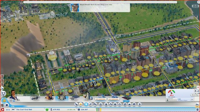This screenshot has height=112, width=200.
Task: Expand power panel with arrow button
Action: pos(192,100)
